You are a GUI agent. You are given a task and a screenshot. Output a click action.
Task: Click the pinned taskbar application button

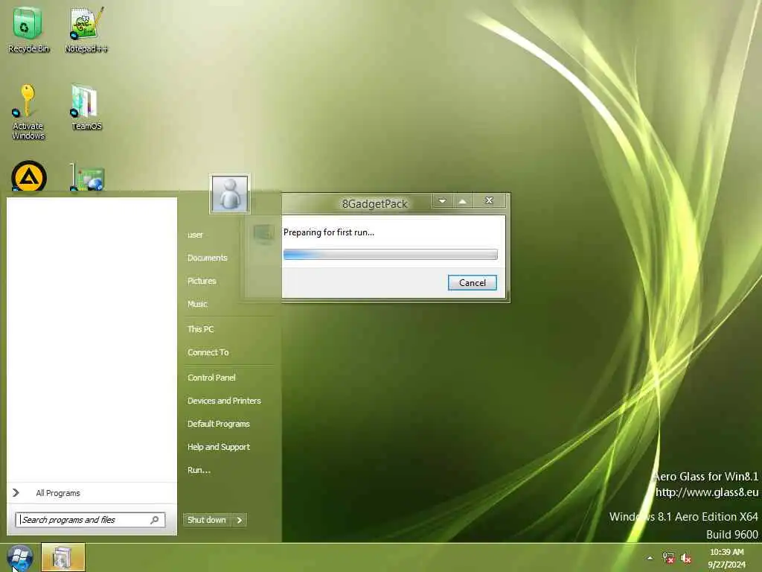tap(63, 557)
